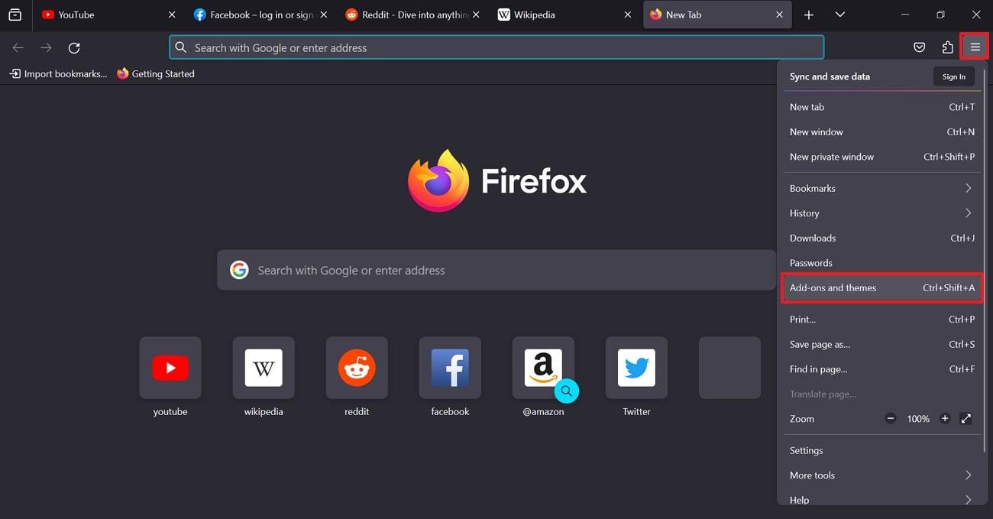993x519 pixels.
Task: Close the YouTube tab
Action: coord(172,15)
